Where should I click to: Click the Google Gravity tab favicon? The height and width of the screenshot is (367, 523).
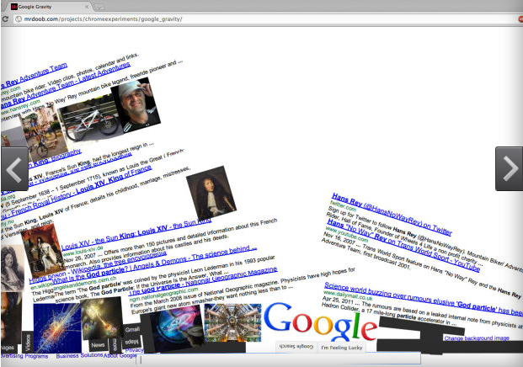pyautogui.click(x=14, y=7)
